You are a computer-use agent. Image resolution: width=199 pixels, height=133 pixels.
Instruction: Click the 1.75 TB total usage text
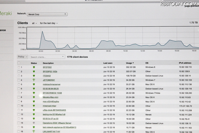click(x=193, y=22)
